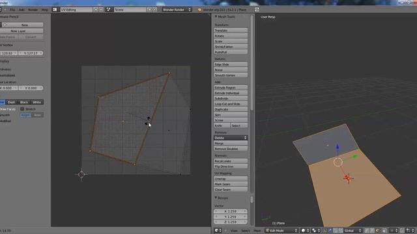Open the Render menu
417x234 pixels.
[x=33, y=10]
